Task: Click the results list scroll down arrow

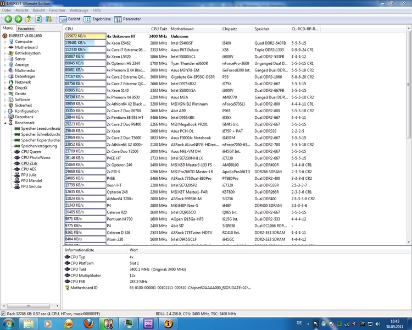Action: point(408,242)
